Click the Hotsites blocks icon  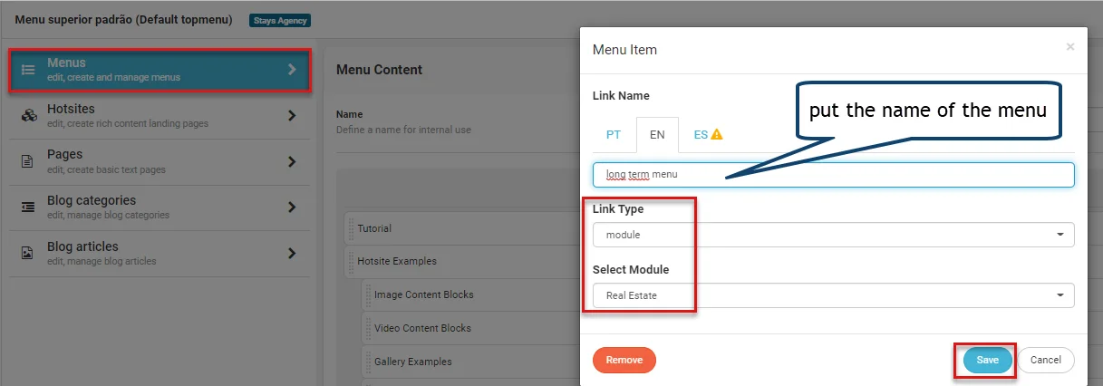tap(29, 115)
